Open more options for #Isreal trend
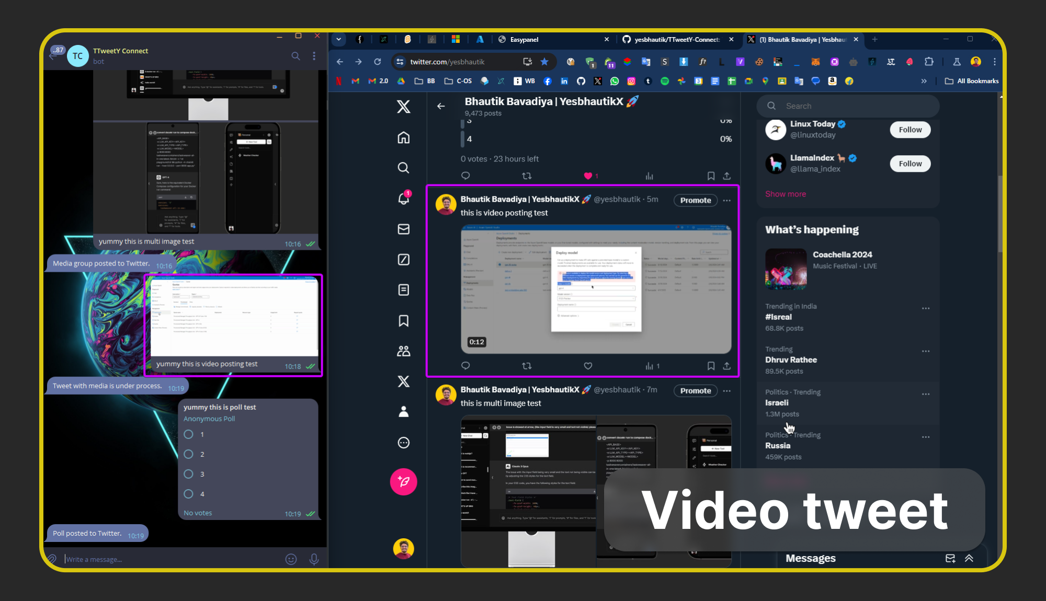Image resolution: width=1046 pixels, height=601 pixels. coord(926,308)
